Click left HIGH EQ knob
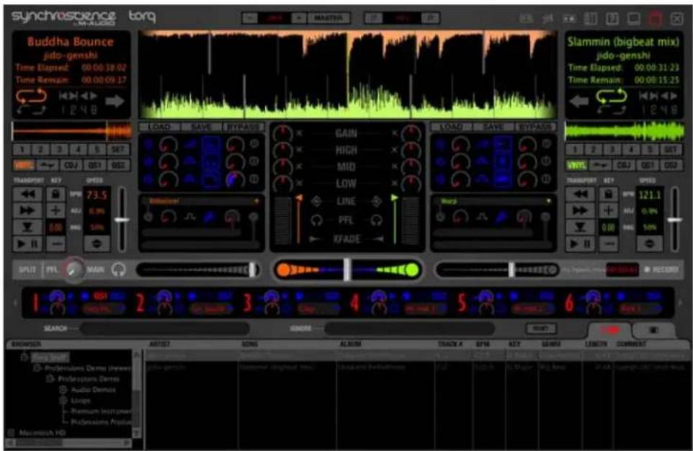 click(282, 150)
